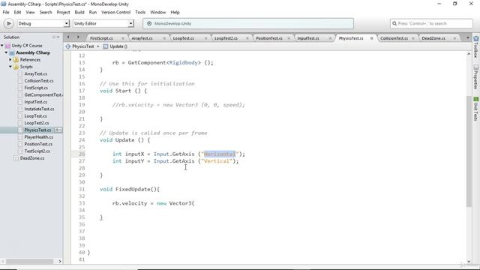
Task: Switch to the LoopTest.cs tab
Action: click(x=183, y=38)
